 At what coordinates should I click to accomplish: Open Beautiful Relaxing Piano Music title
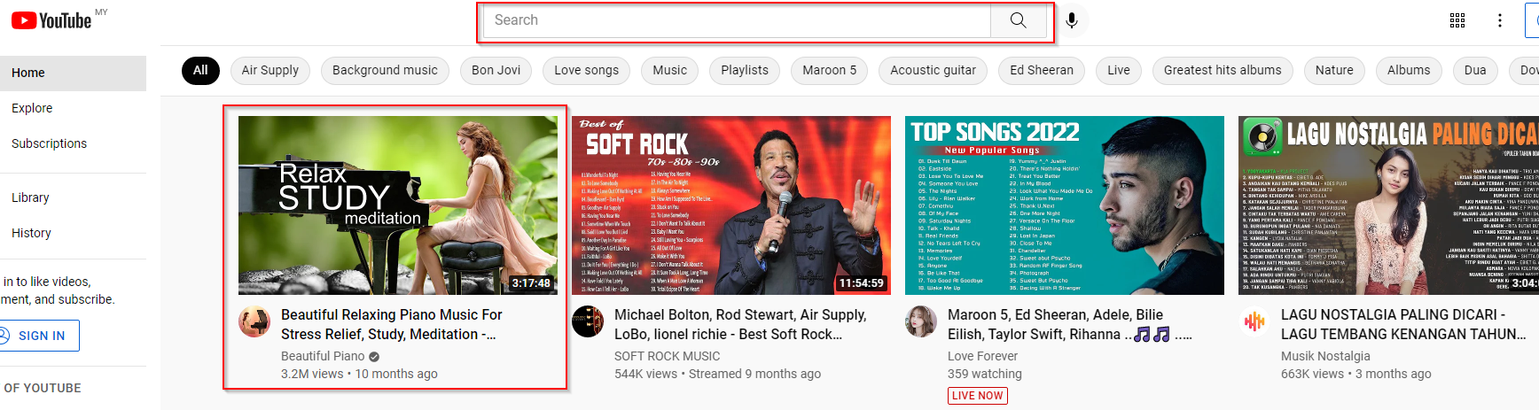tap(392, 324)
